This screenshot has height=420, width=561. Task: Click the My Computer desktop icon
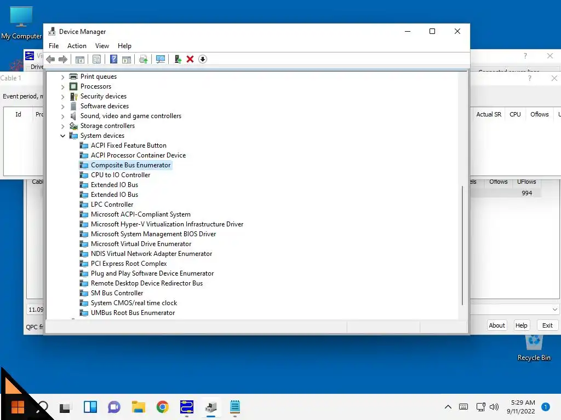point(21,22)
